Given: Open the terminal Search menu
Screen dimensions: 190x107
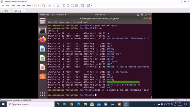Looking at the screenshot, I should tap(69, 23).
